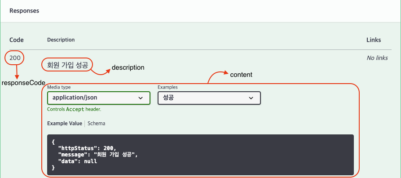This screenshot has height=178, width=401.
Task: Select the Example Value tab
Action: tap(65, 124)
